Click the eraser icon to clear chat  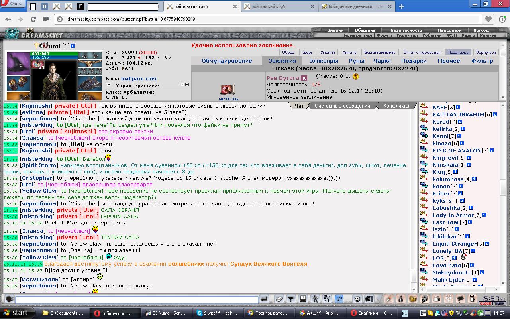pos(279,299)
